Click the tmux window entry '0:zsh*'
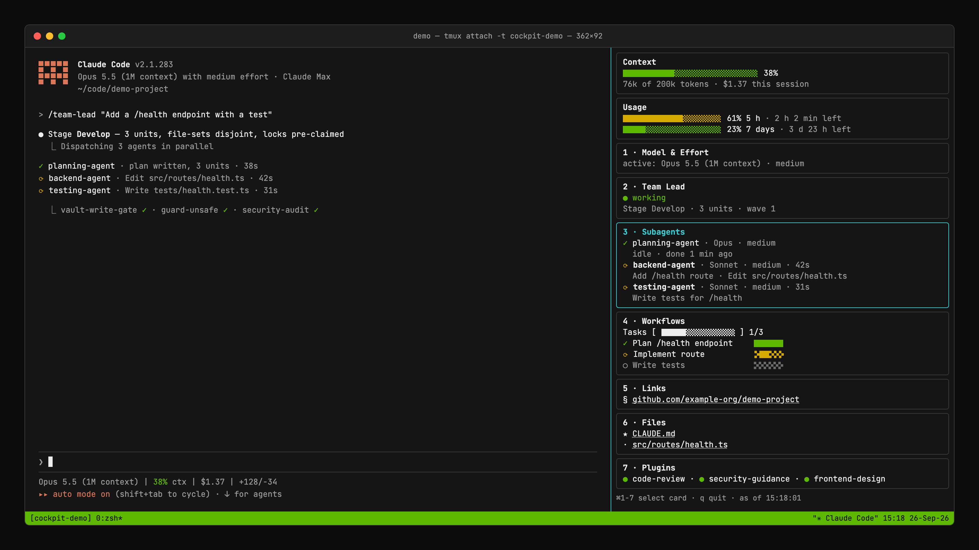 click(x=109, y=519)
